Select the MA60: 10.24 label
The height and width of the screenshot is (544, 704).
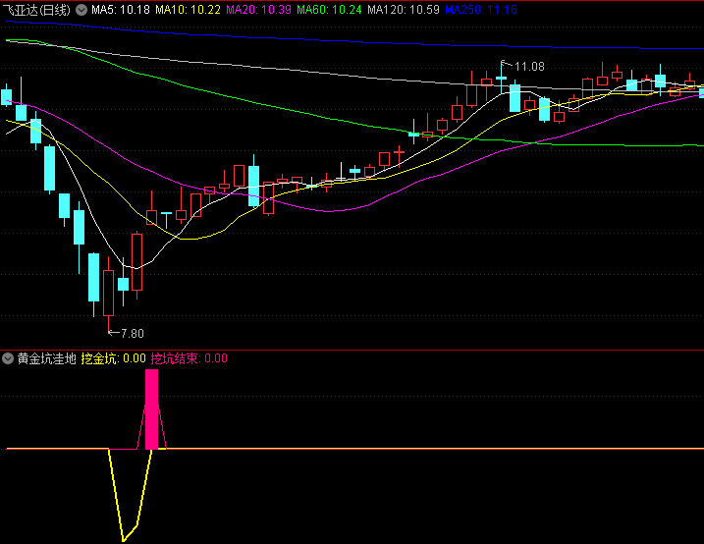pyautogui.click(x=329, y=10)
